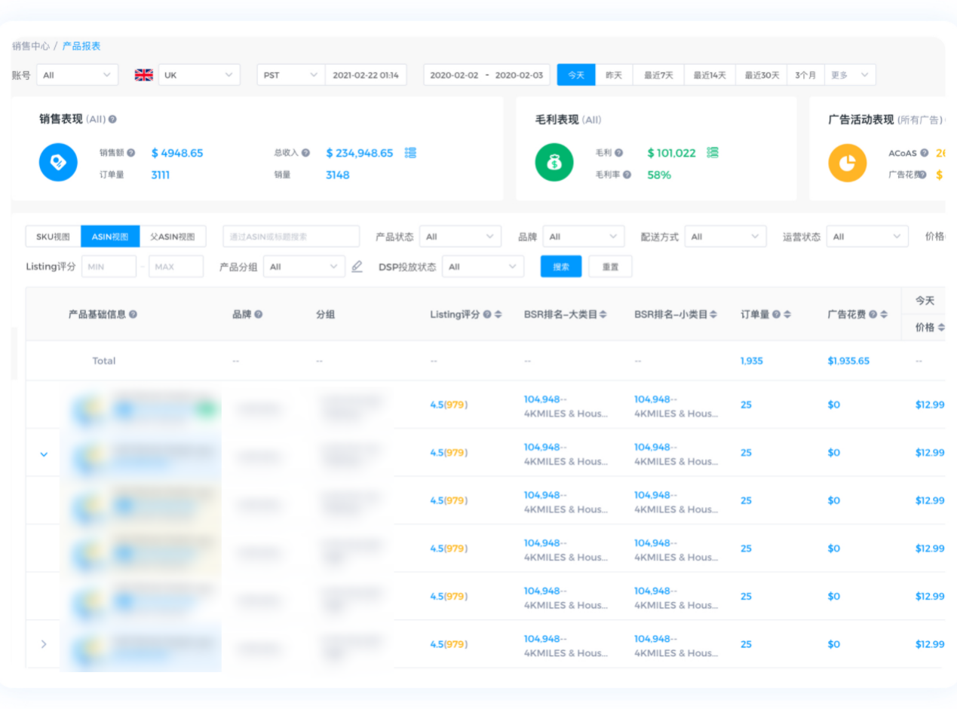
Task: Sort by Listing评分 column arrows
Action: pyautogui.click(x=498, y=315)
